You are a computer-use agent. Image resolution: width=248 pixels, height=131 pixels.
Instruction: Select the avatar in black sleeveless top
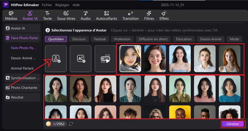click(x=105, y=89)
